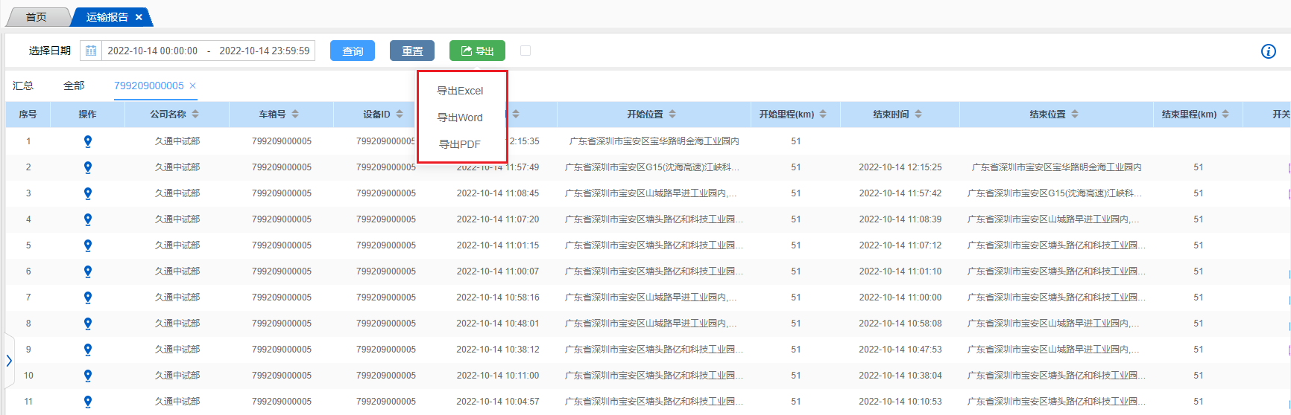Click the 重置 reset button
This screenshot has width=1291, height=415.
(x=412, y=51)
